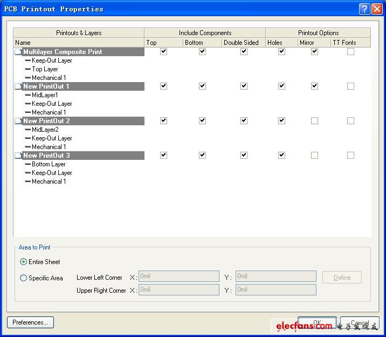Click the layer icon beside MidLayer1

coord(27,95)
